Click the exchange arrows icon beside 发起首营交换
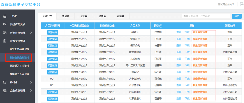The height and width of the screenshot is (103, 244). [5, 24]
